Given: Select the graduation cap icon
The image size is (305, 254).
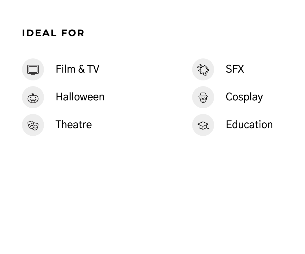Looking at the screenshot, I should click(203, 125).
